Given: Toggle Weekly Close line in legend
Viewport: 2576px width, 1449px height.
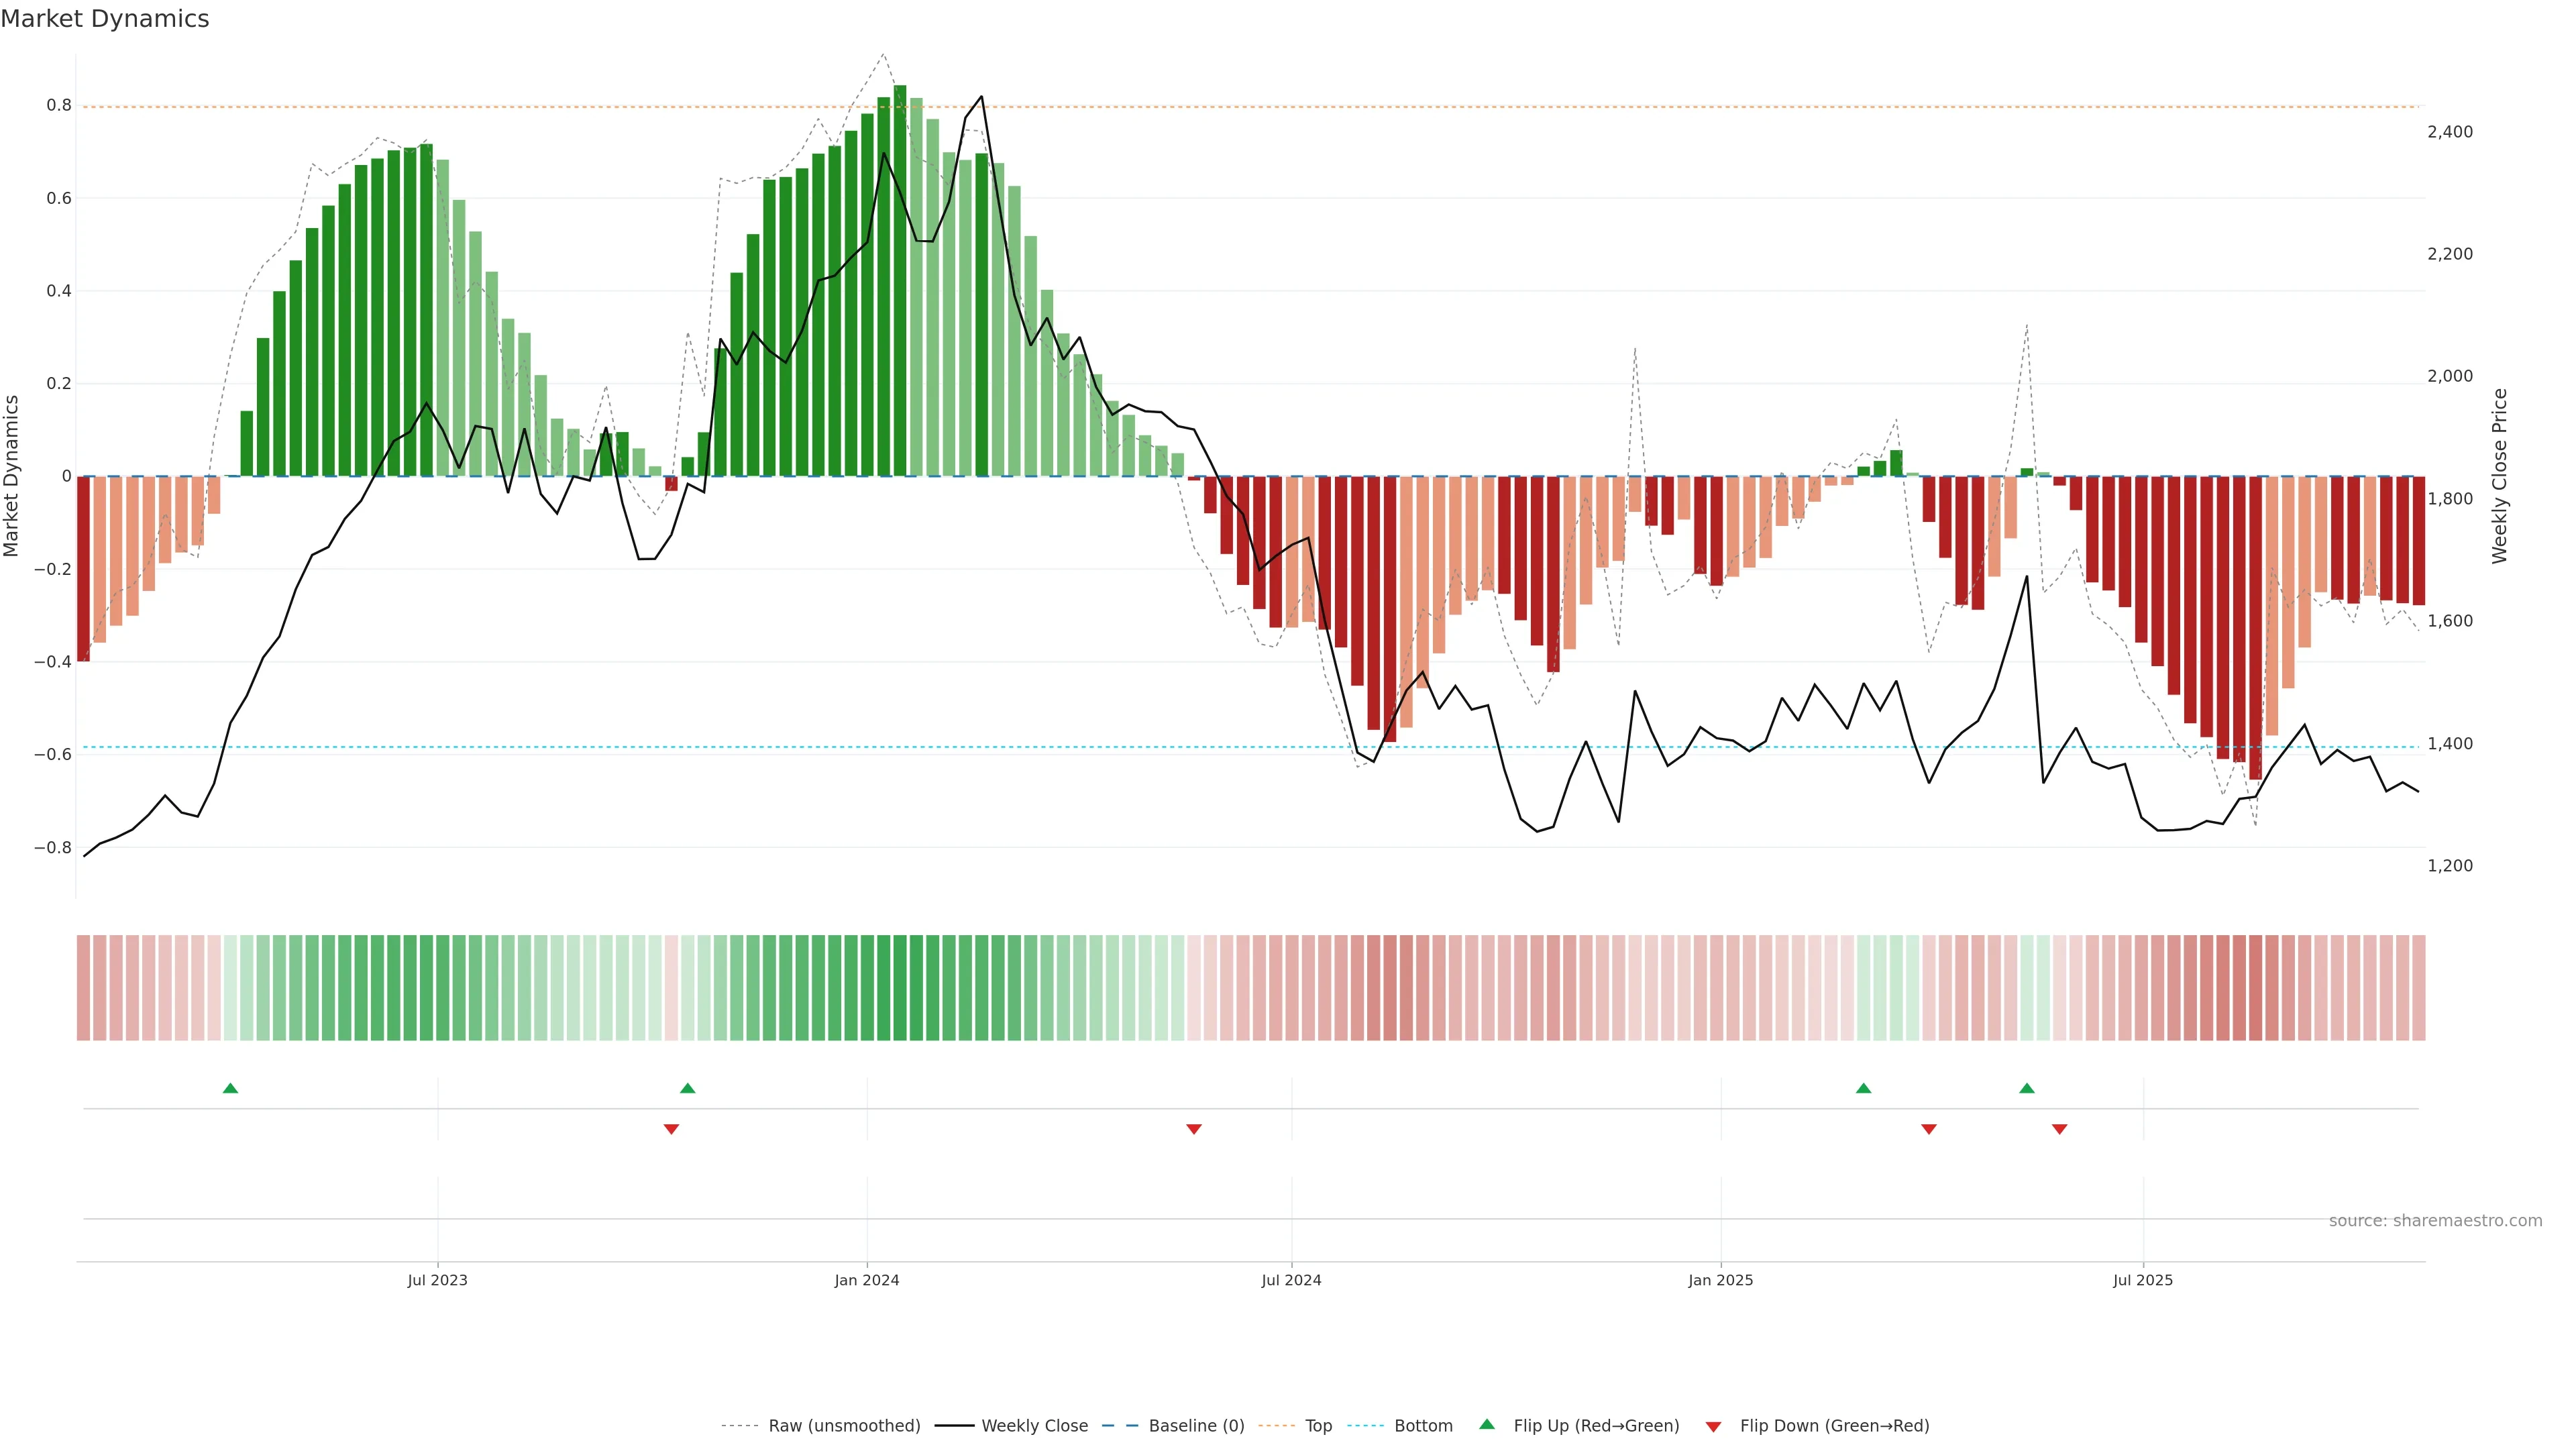Looking at the screenshot, I should (x=1034, y=1426).
